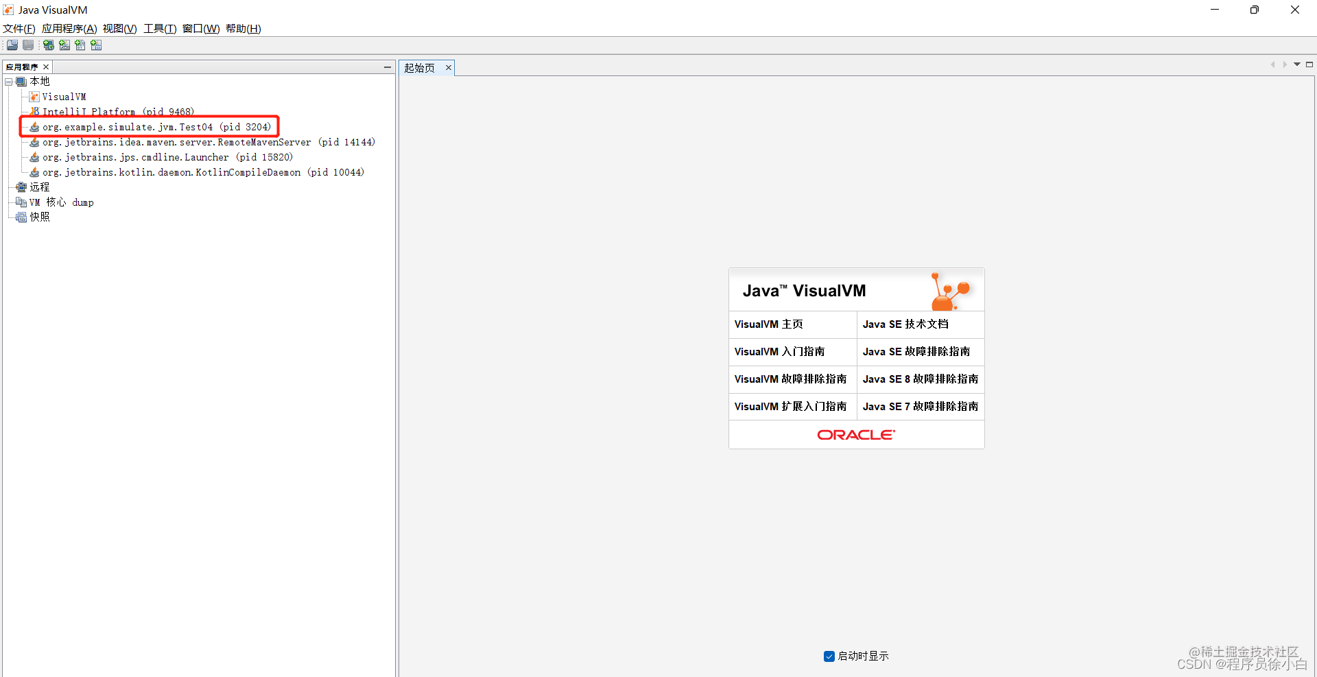Click the Add VM Coredump toolbar icon
Image resolution: width=1317 pixels, height=677 pixels.
80,45
